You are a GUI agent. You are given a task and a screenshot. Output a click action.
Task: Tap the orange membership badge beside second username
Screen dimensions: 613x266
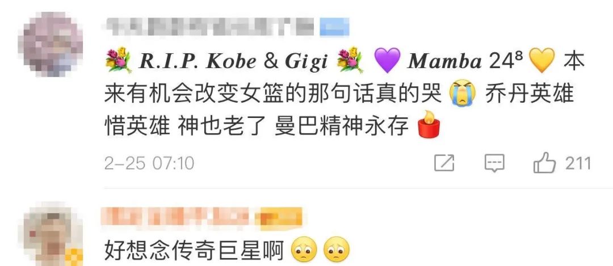point(279,217)
